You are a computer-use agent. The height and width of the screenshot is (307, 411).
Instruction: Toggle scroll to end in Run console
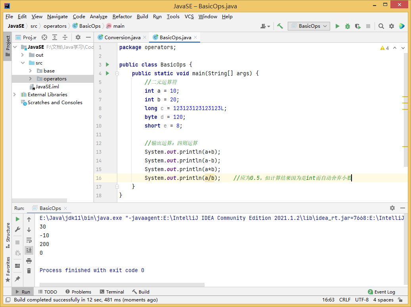point(29,250)
